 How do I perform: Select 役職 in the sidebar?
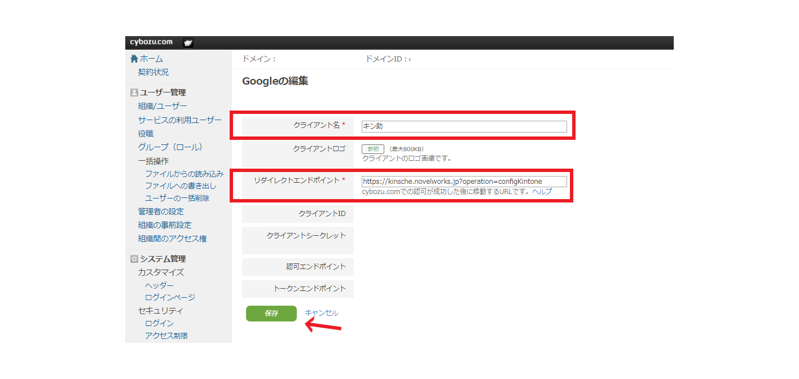point(146,134)
